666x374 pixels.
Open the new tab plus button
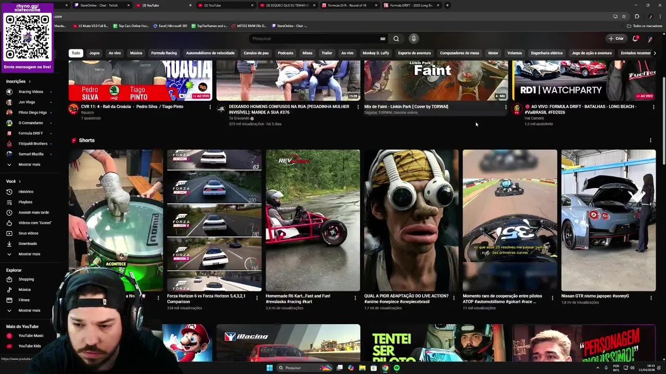pos(447,5)
